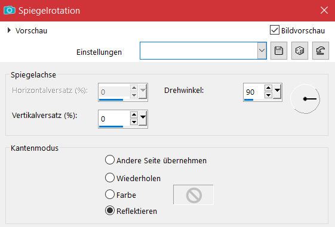This screenshot has width=335, height=227.
Task: Increase Drehwinkel with the up arrow
Action: (268, 88)
